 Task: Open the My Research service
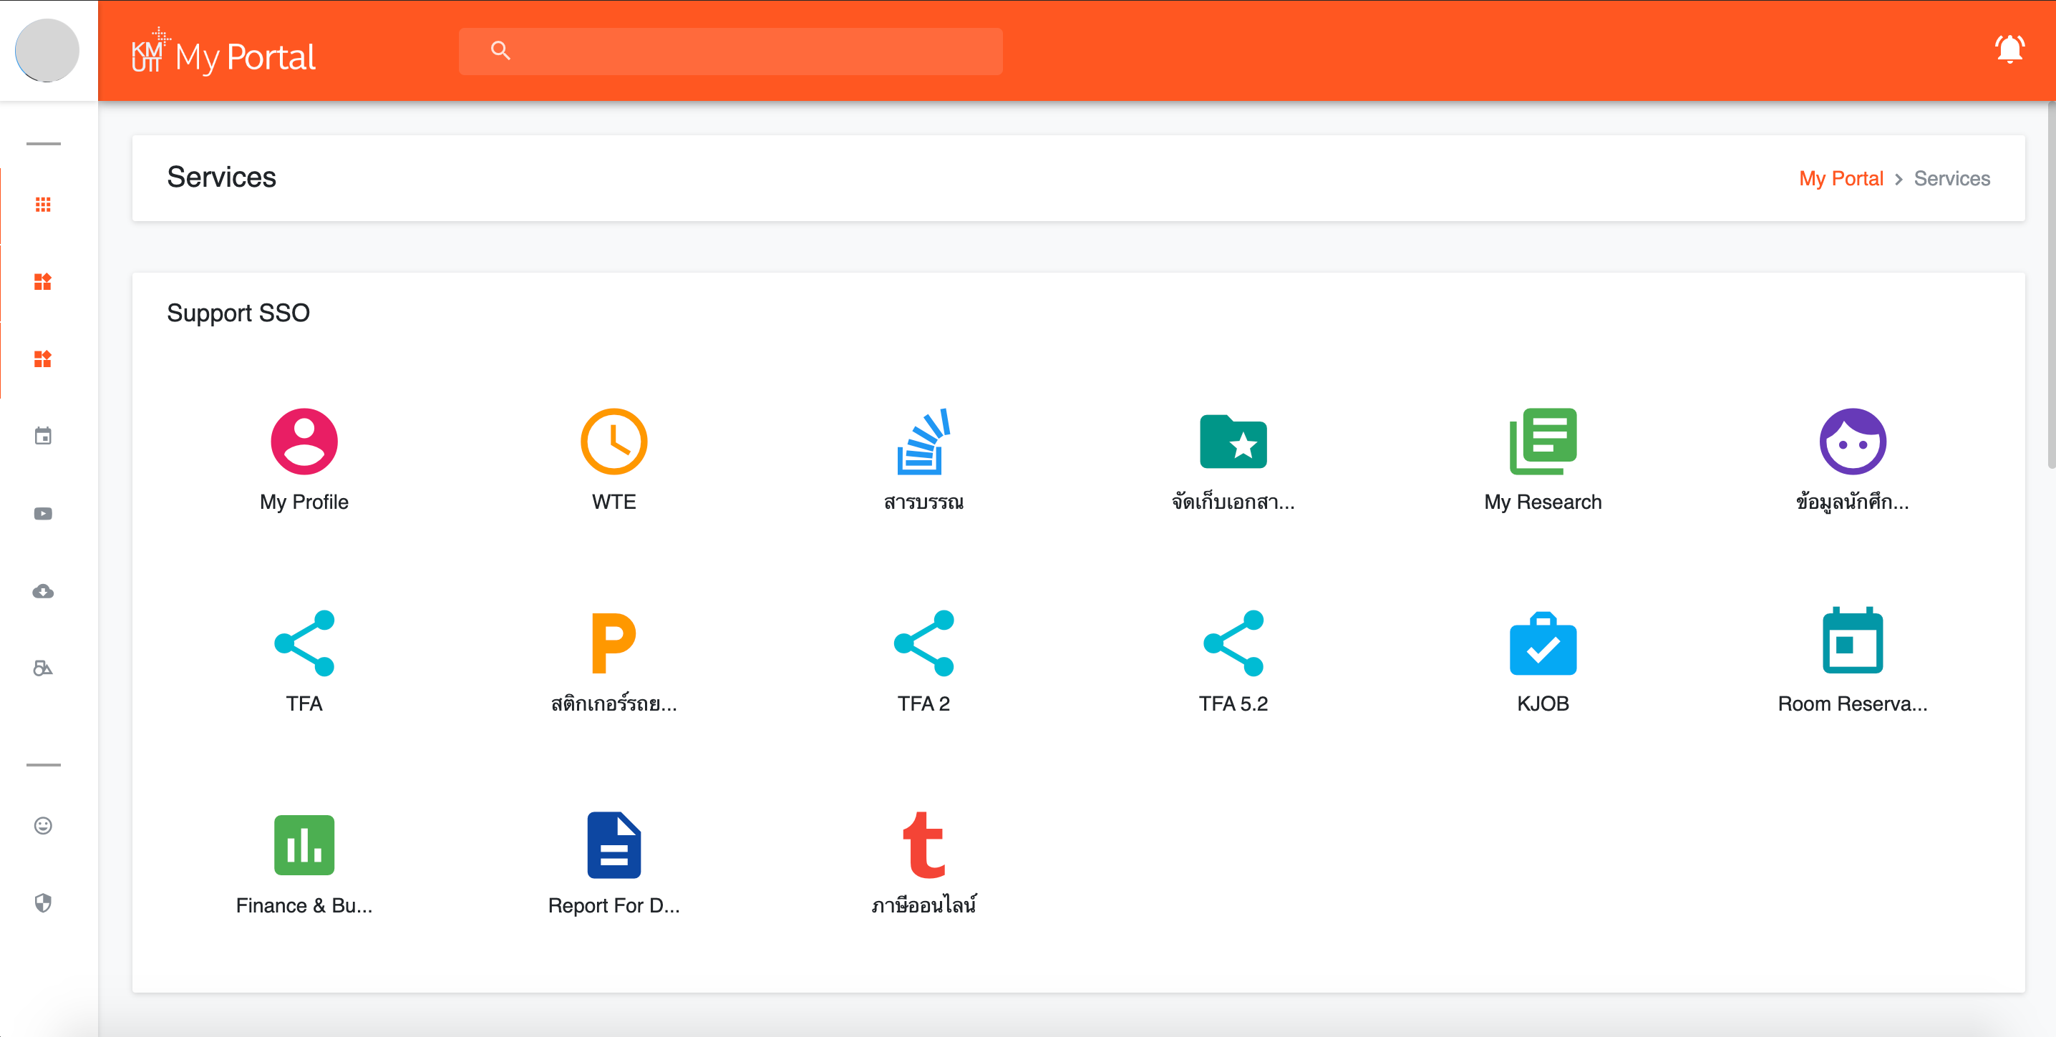[x=1542, y=442]
